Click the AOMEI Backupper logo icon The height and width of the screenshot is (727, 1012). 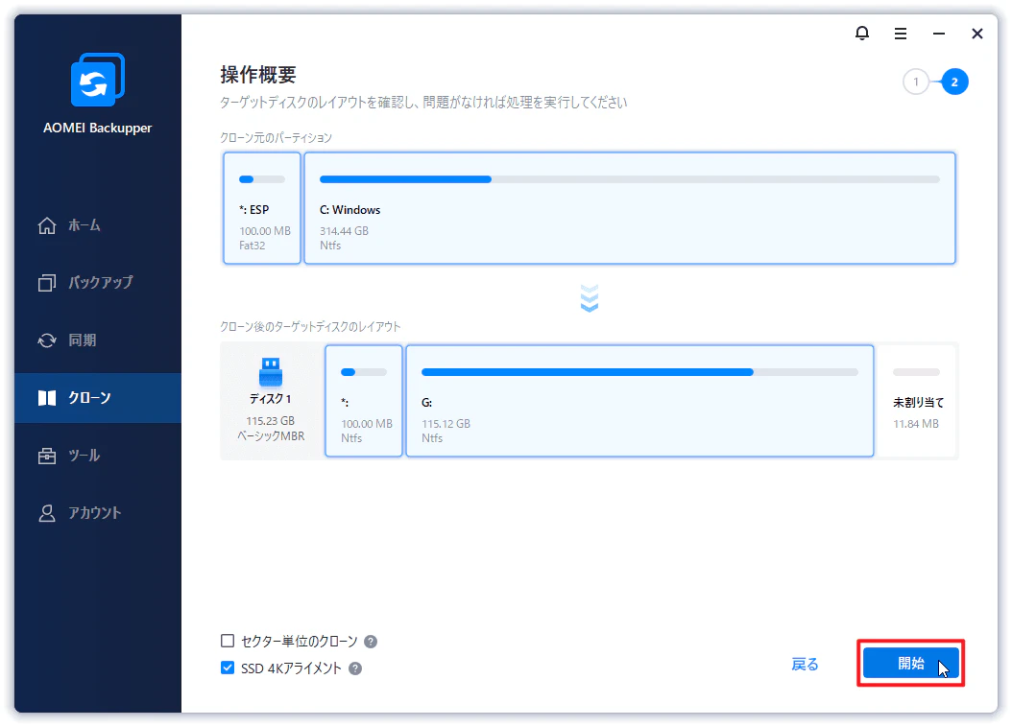98,80
